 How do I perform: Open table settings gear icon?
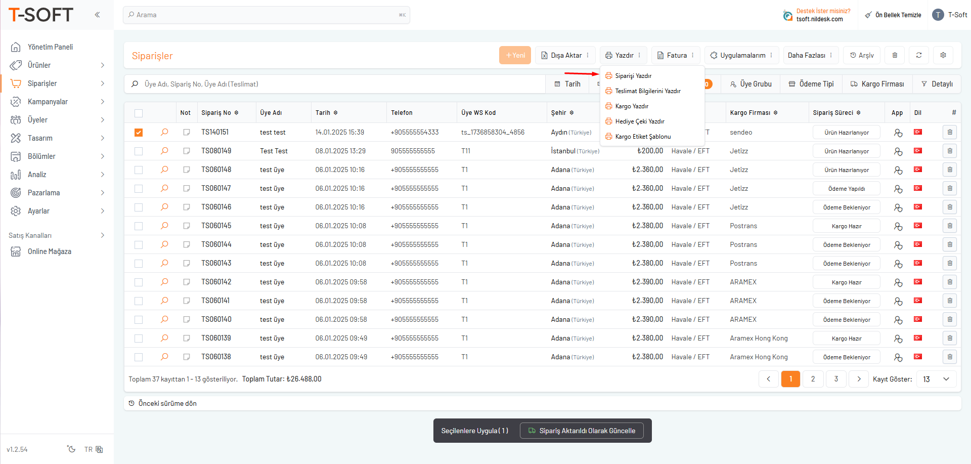[943, 55]
